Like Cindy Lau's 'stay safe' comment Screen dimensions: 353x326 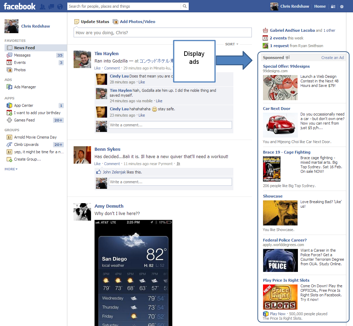142,115
